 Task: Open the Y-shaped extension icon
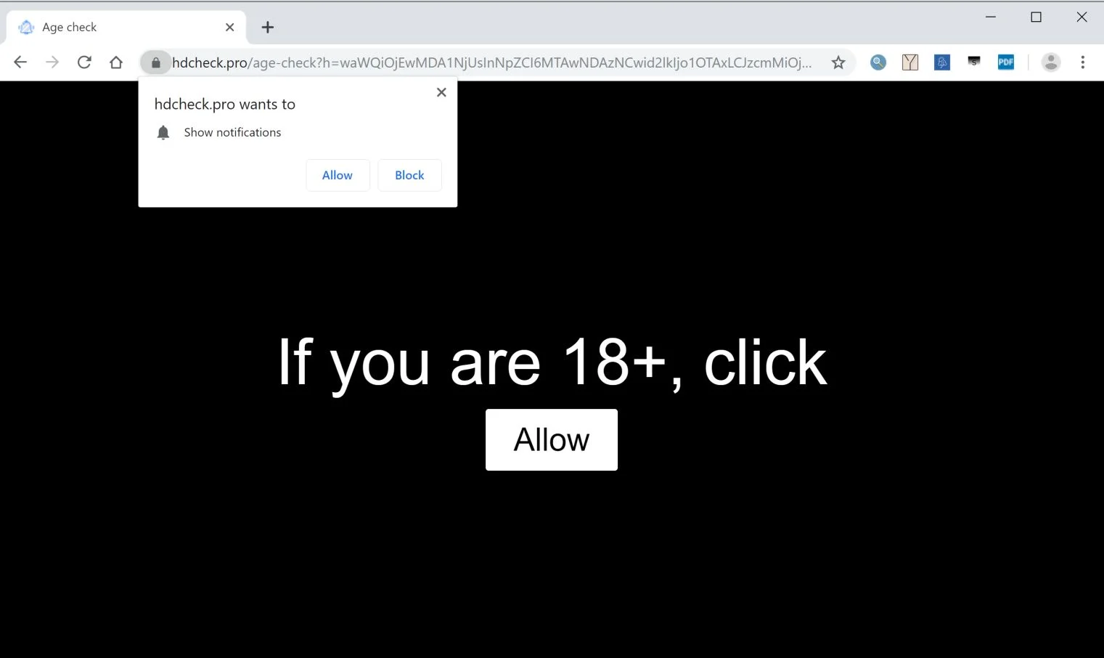pos(910,62)
